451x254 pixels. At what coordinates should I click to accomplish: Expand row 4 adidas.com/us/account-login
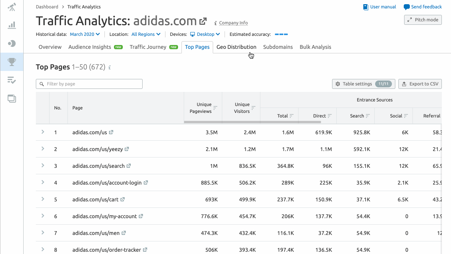(x=43, y=182)
